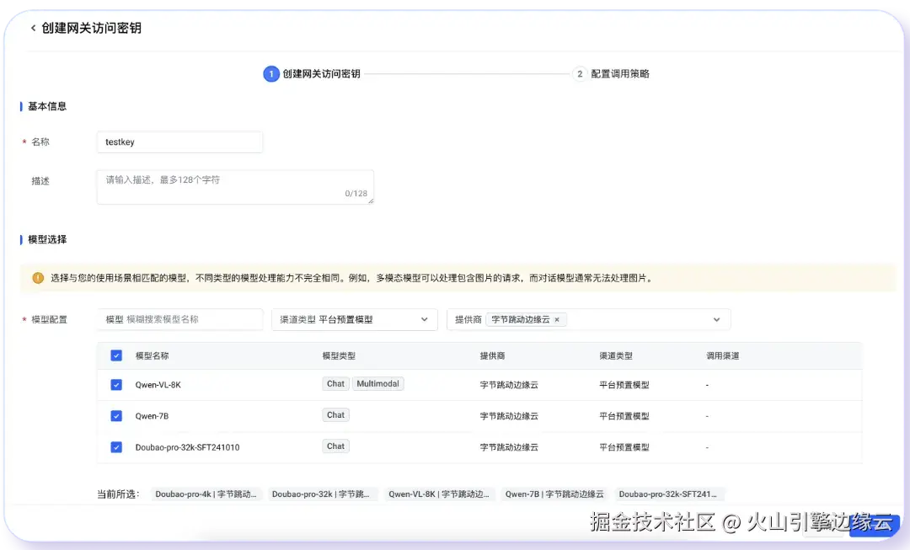Click the Doubao-pro-4k selected model chip

point(206,494)
